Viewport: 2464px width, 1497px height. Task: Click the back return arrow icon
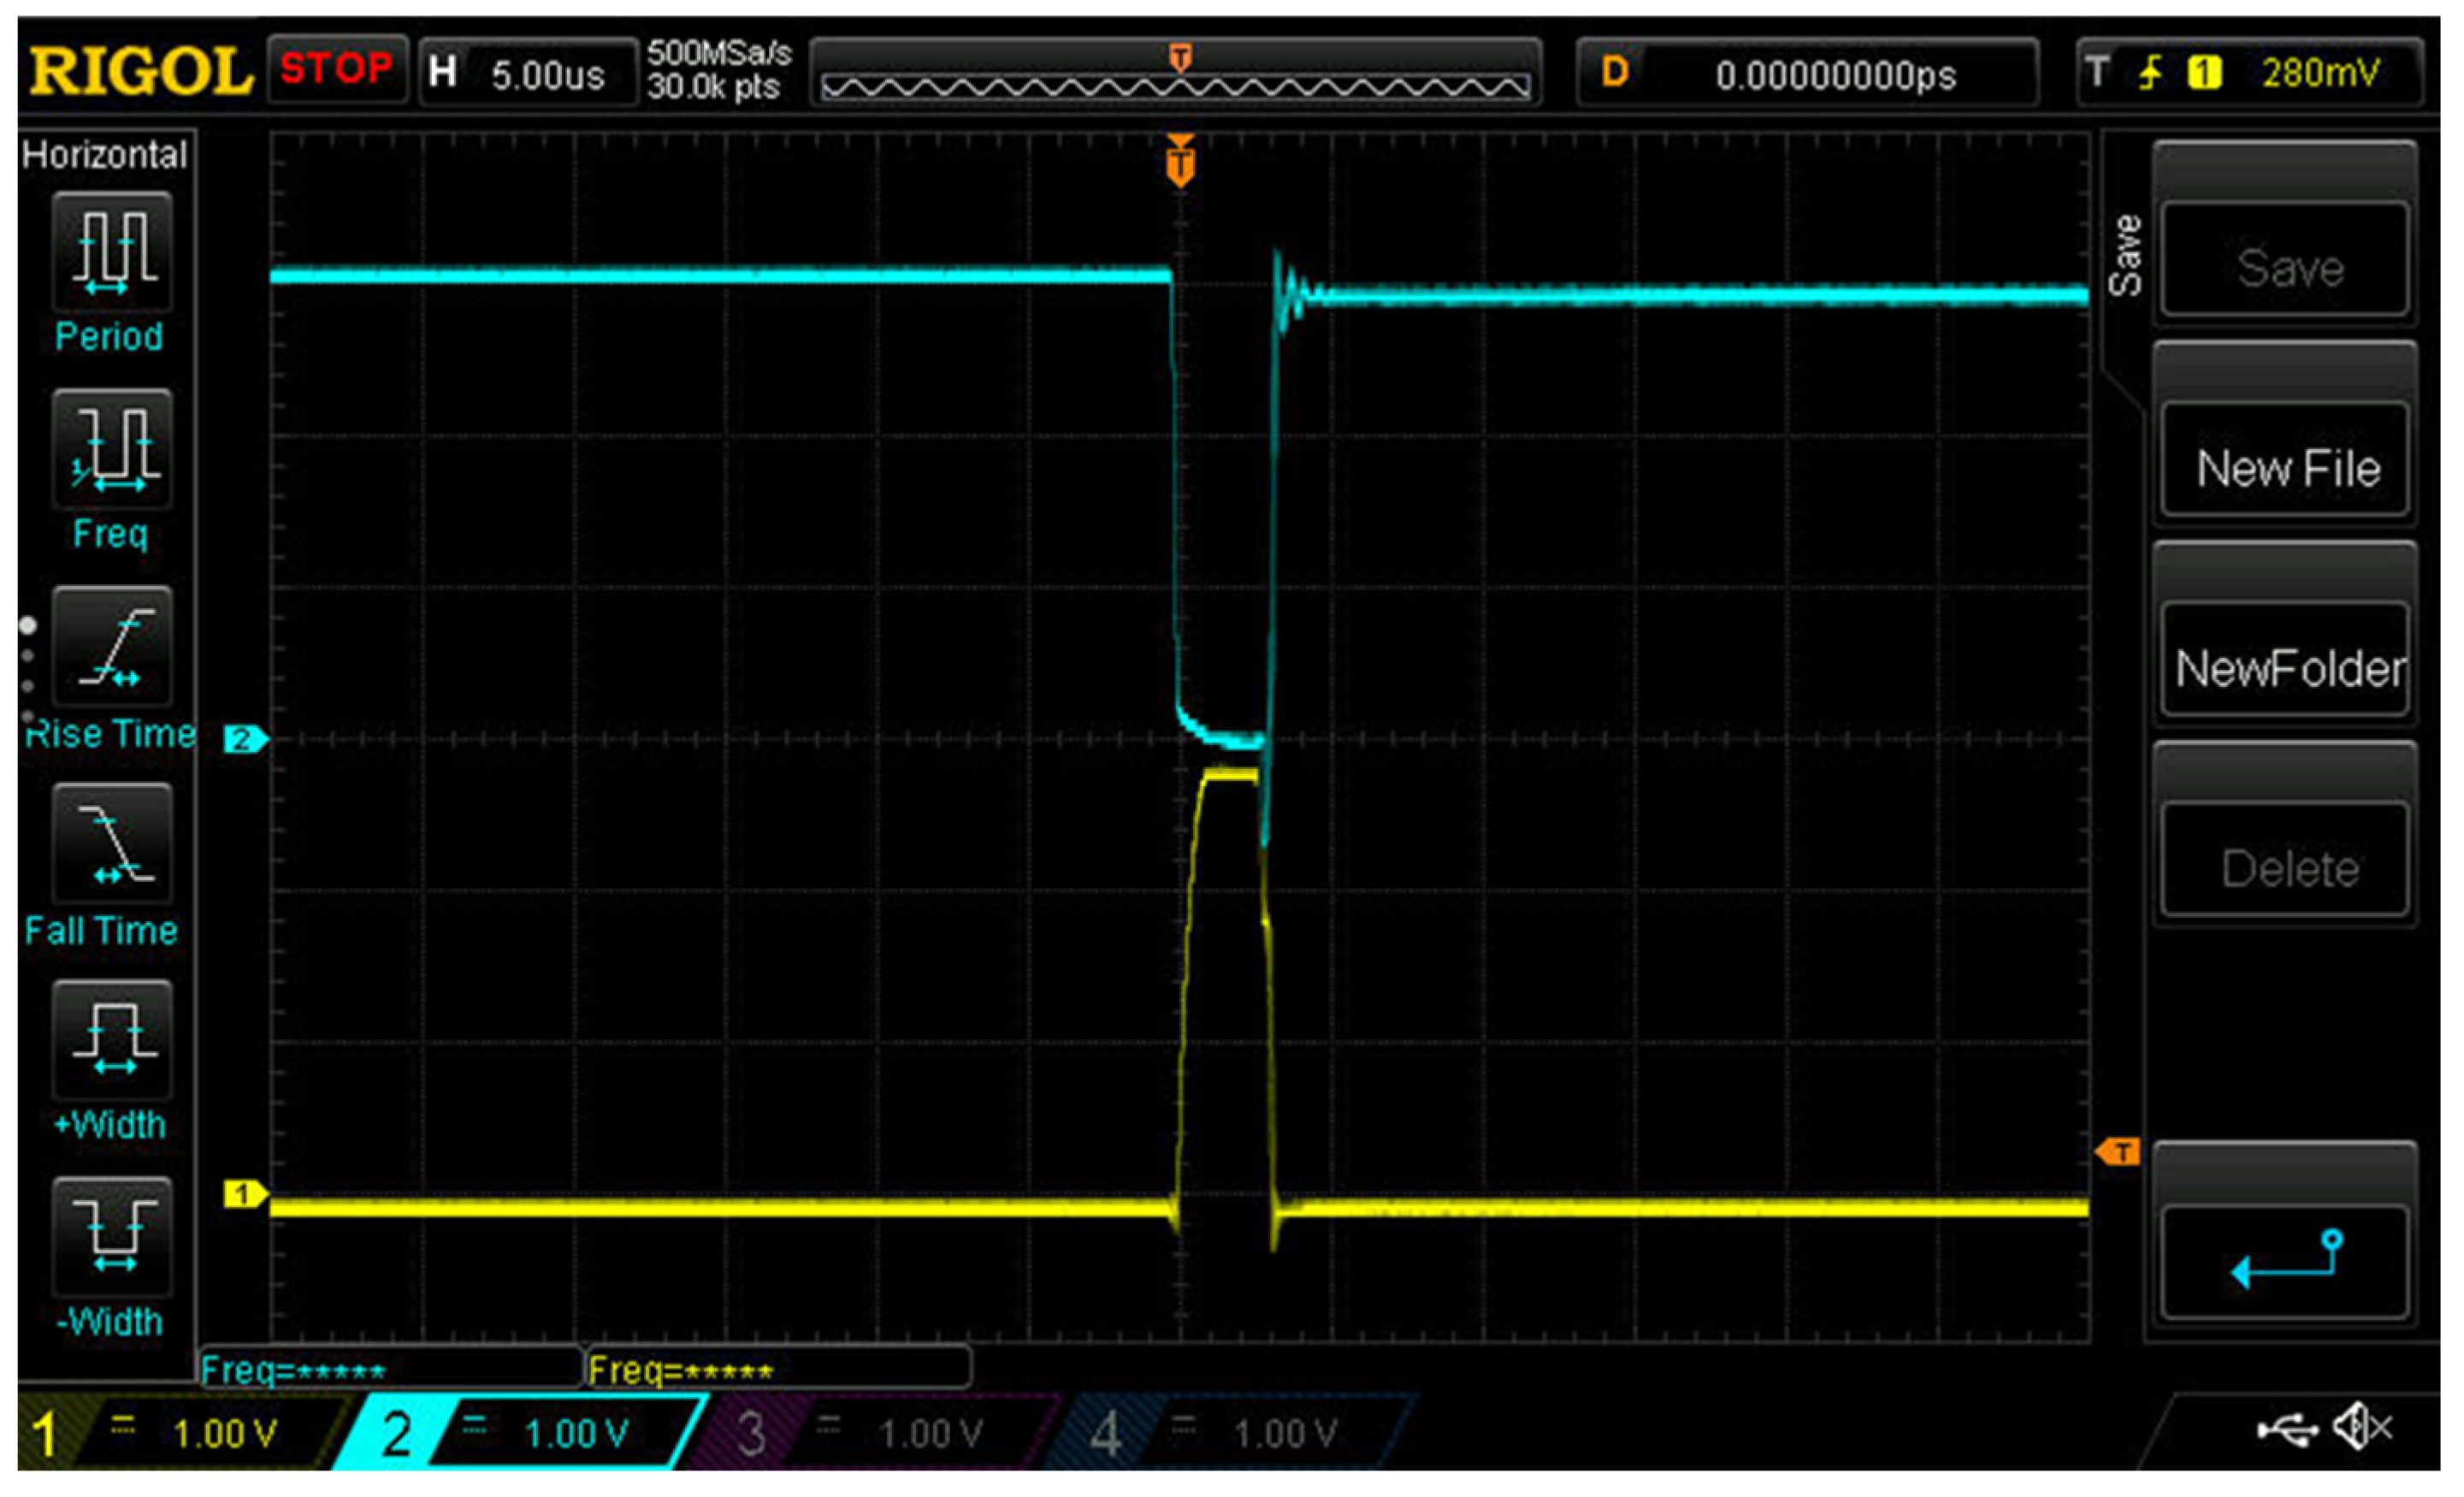(x=2286, y=1262)
